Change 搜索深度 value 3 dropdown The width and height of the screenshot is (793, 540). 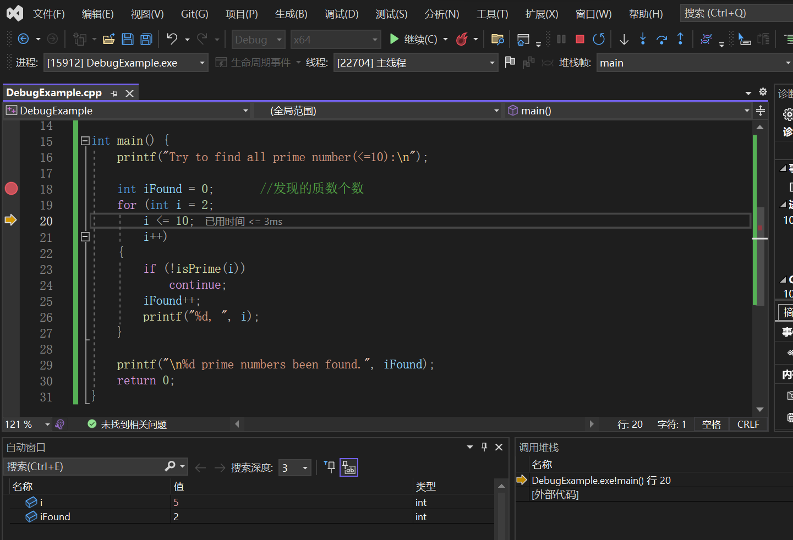point(295,467)
